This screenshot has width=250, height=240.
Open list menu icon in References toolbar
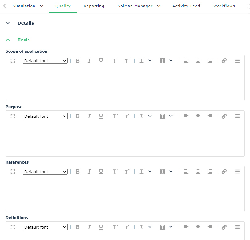pos(237,172)
